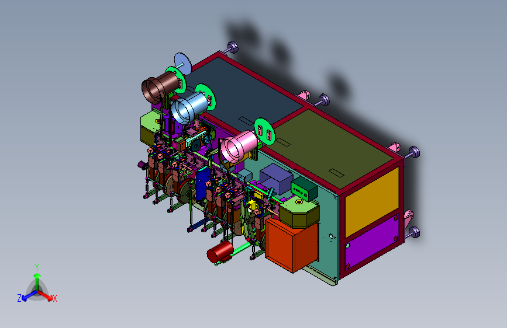Pick the blue vertical plate in the mechanism
Image resolution: width=507 pixels, height=328 pixels.
(204, 183)
